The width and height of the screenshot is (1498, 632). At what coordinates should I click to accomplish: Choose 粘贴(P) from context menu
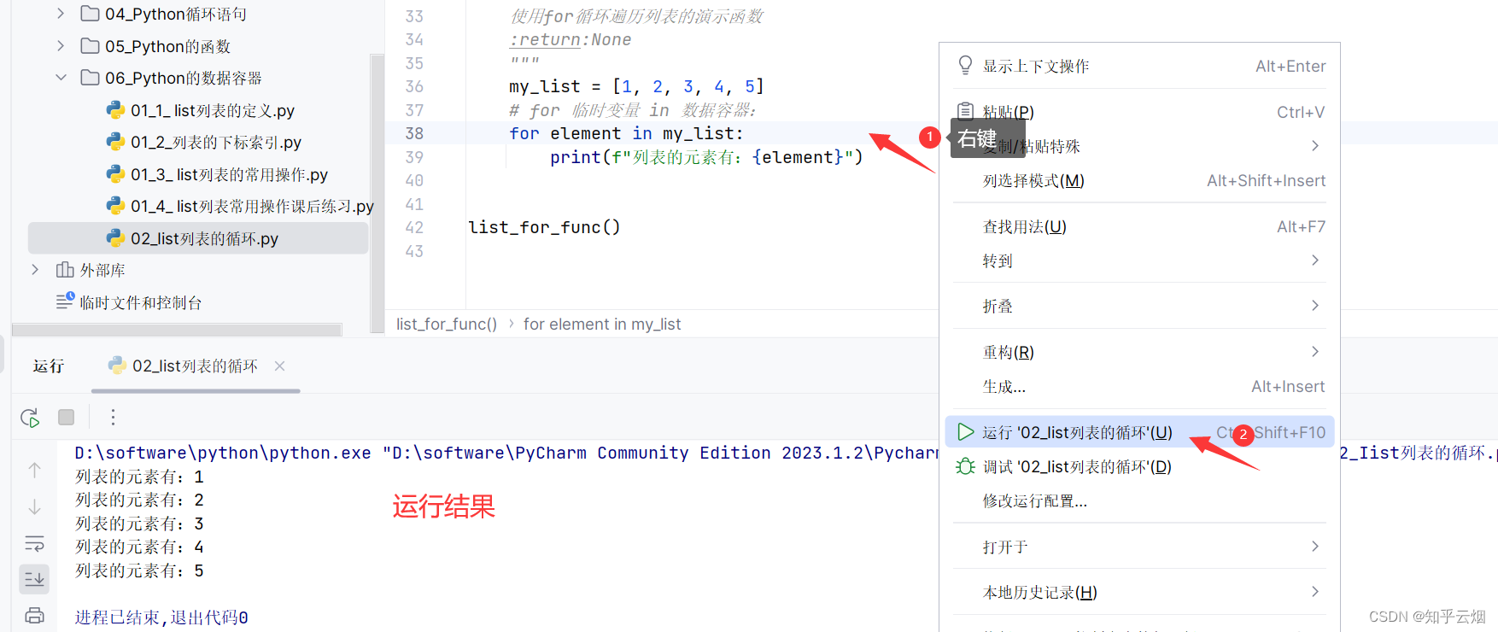pyautogui.click(x=1140, y=112)
